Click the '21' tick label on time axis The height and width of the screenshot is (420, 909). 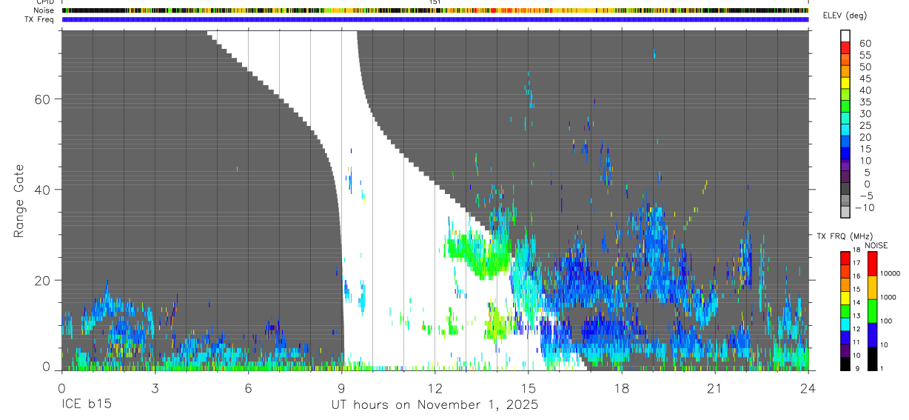[715, 388]
